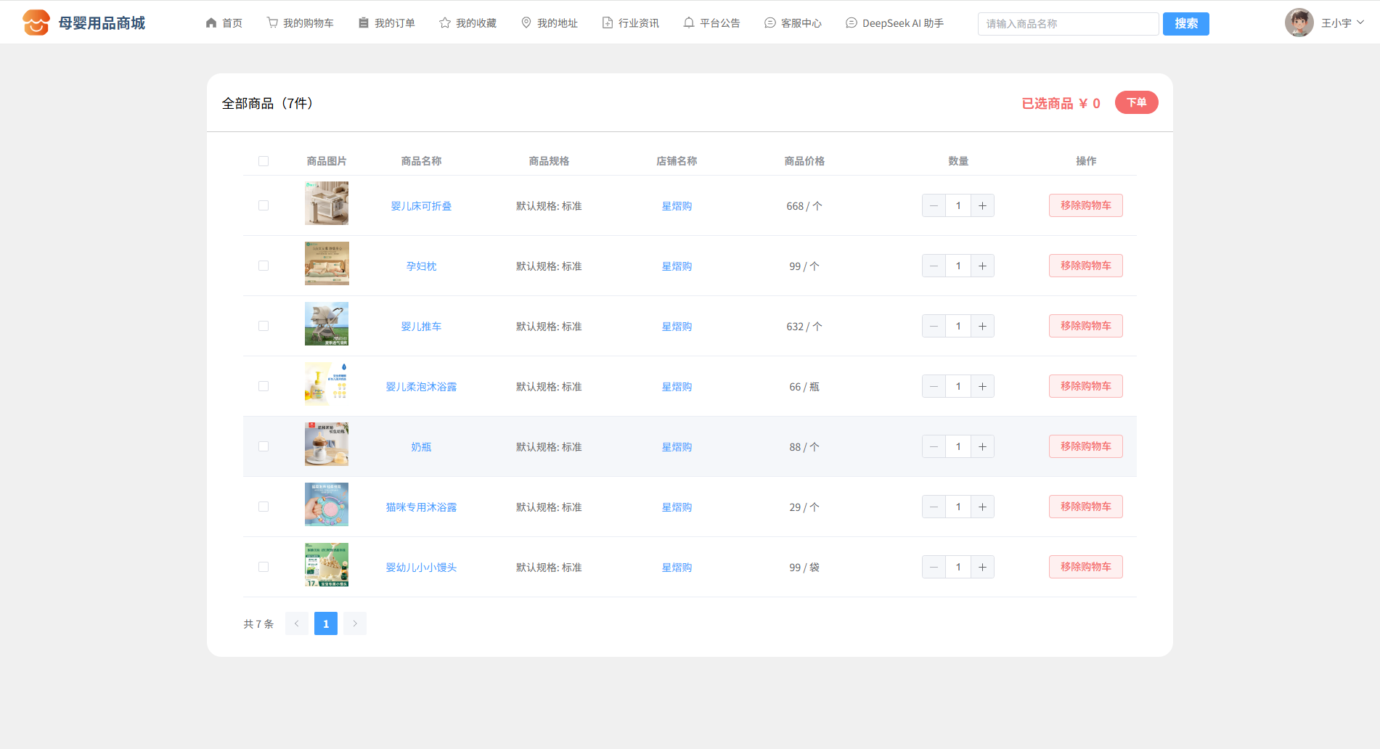The height and width of the screenshot is (749, 1380).
Task: Click the product name search input field
Action: pos(1067,24)
